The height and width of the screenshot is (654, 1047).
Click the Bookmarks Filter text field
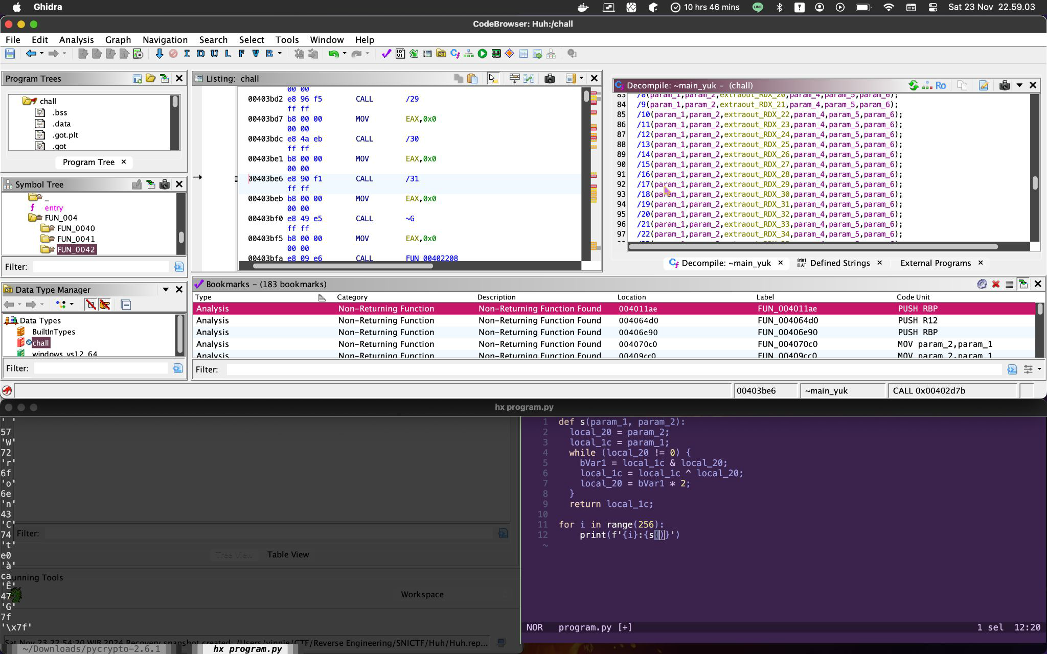(x=613, y=369)
